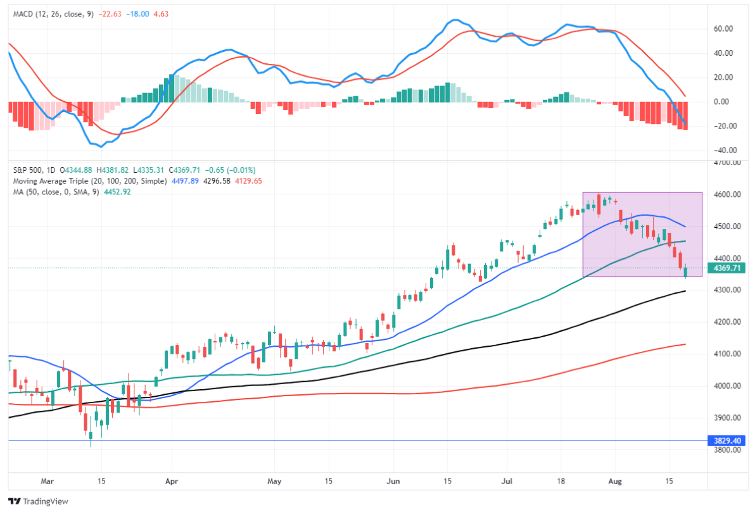
Task: Select the MACD indicator legend title
Action: point(53,14)
